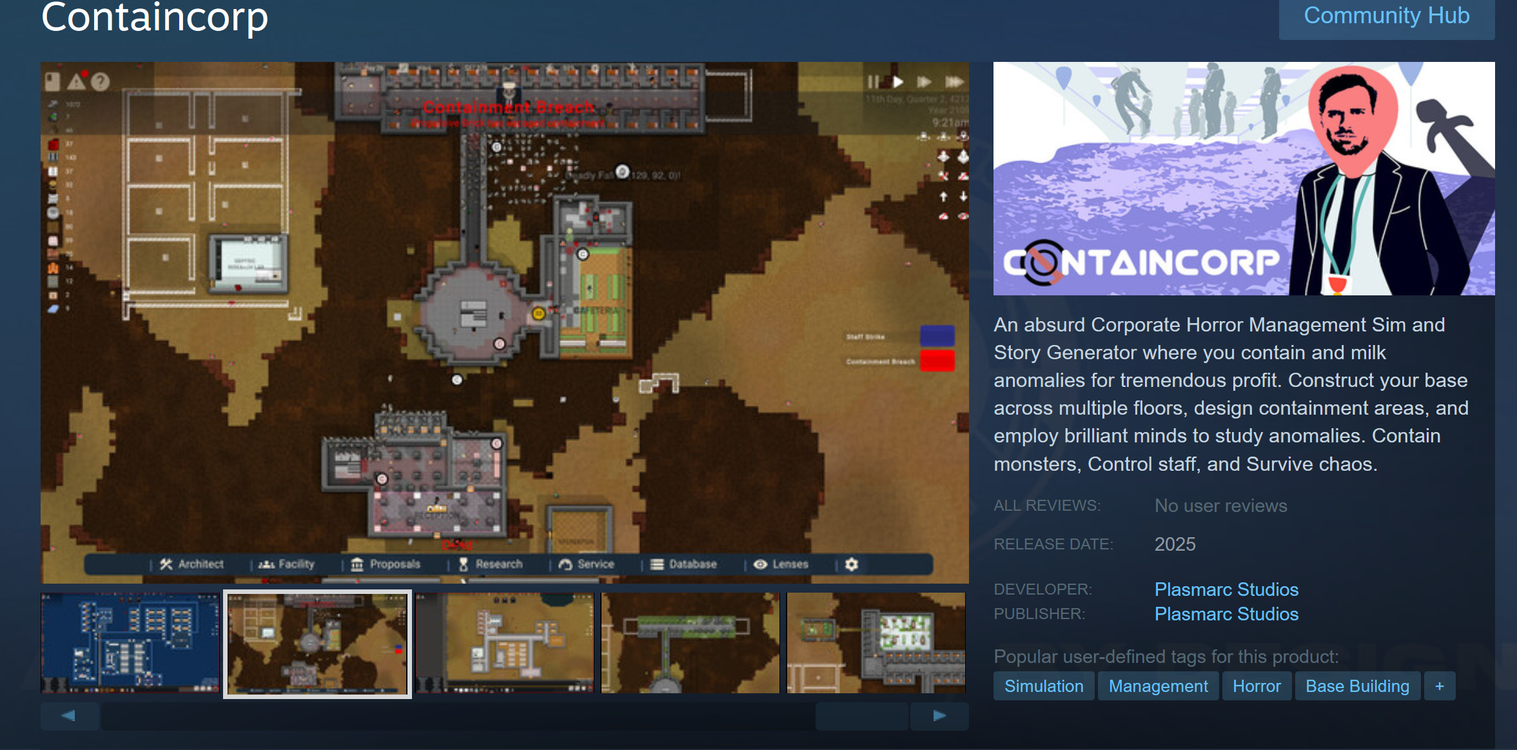Click the red 'Containment Breach' alert in screenshot

coord(508,107)
